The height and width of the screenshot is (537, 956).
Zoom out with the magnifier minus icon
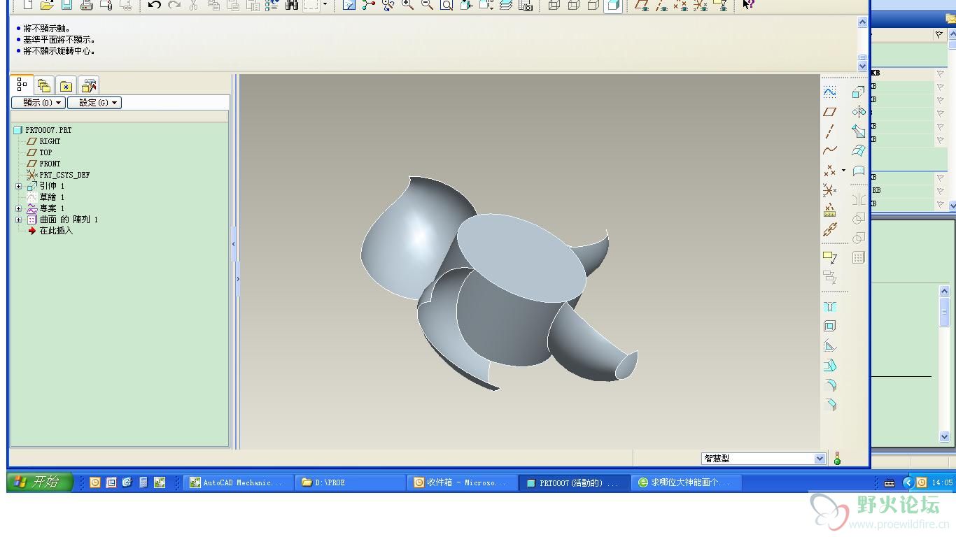point(427,5)
